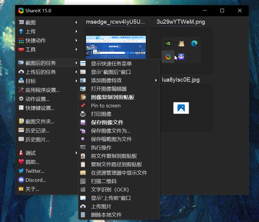Enable 打开图像编辑器 task

pyautogui.click(x=119, y=89)
